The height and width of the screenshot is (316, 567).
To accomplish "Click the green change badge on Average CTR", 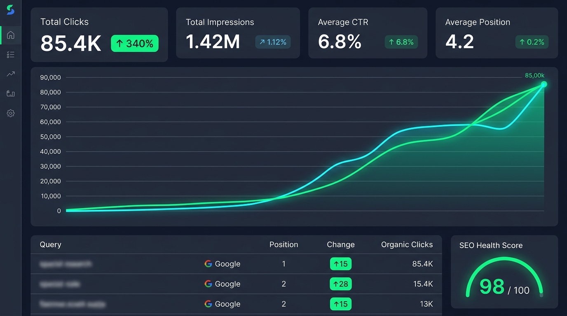I will tap(401, 42).
